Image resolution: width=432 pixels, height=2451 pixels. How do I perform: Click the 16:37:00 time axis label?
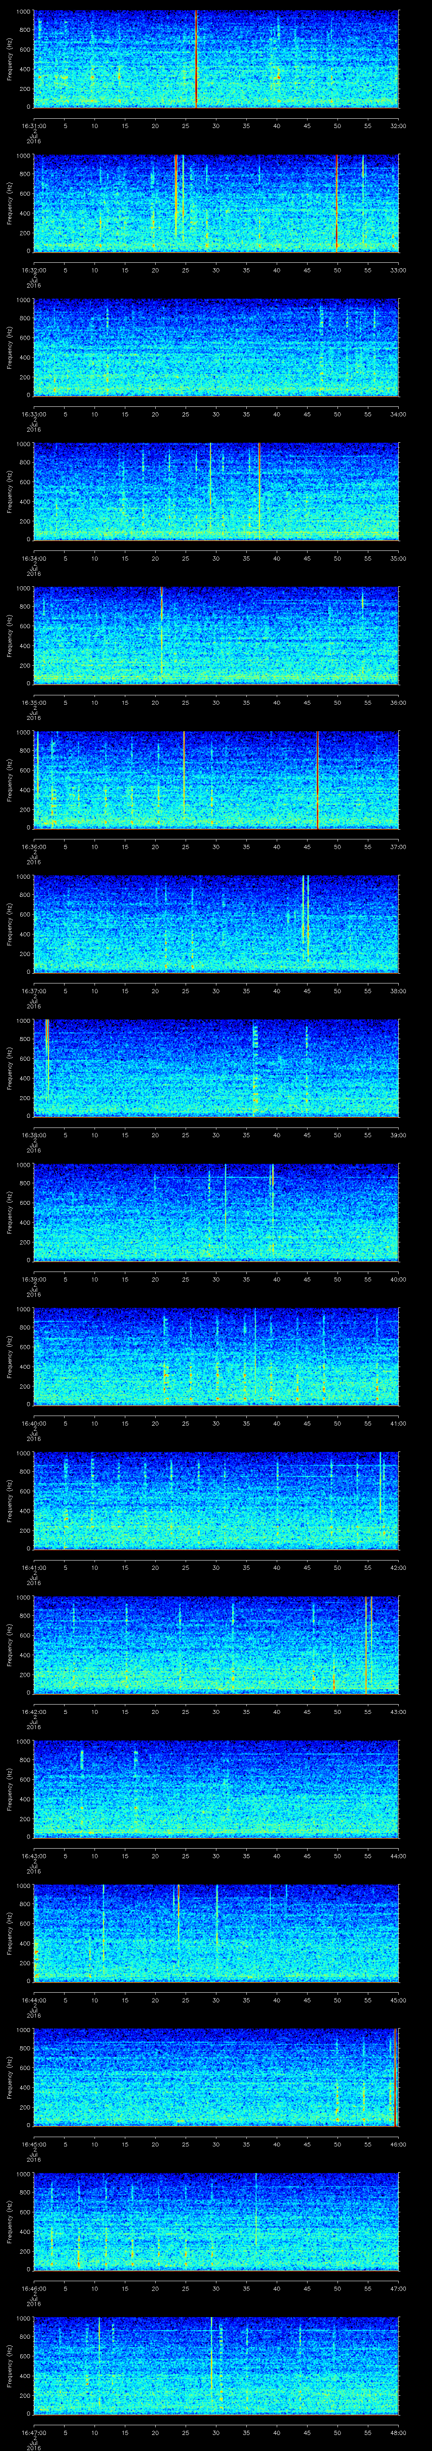click(34, 991)
